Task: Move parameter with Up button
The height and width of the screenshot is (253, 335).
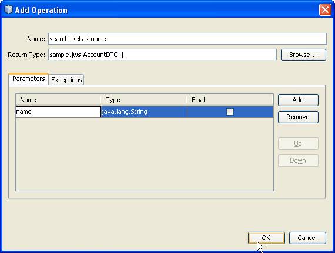Action: tap(298, 144)
